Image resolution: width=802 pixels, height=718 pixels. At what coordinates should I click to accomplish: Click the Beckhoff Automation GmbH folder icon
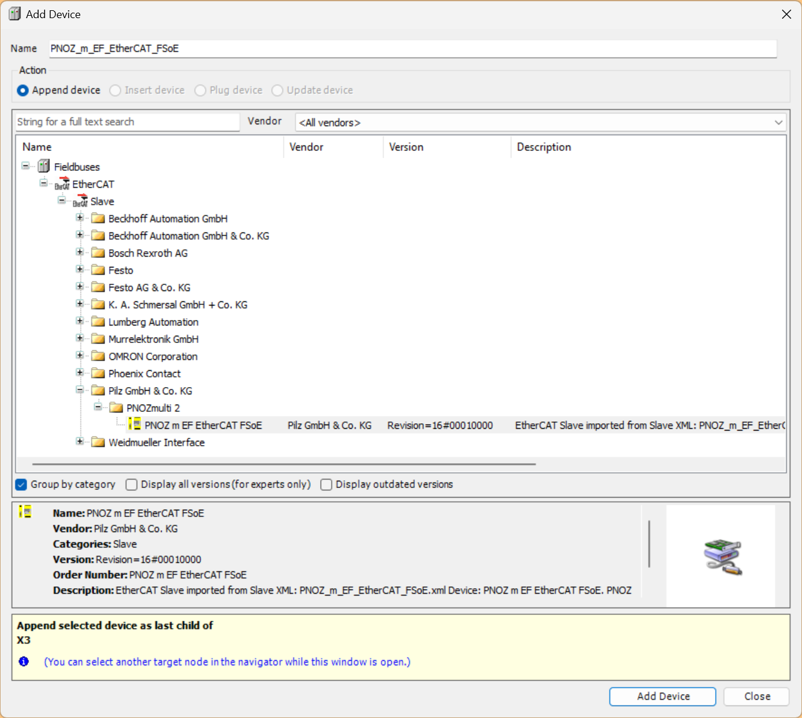point(98,219)
